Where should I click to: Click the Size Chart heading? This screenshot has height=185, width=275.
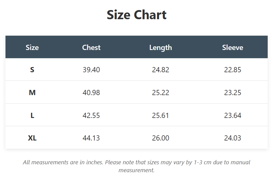136,15
